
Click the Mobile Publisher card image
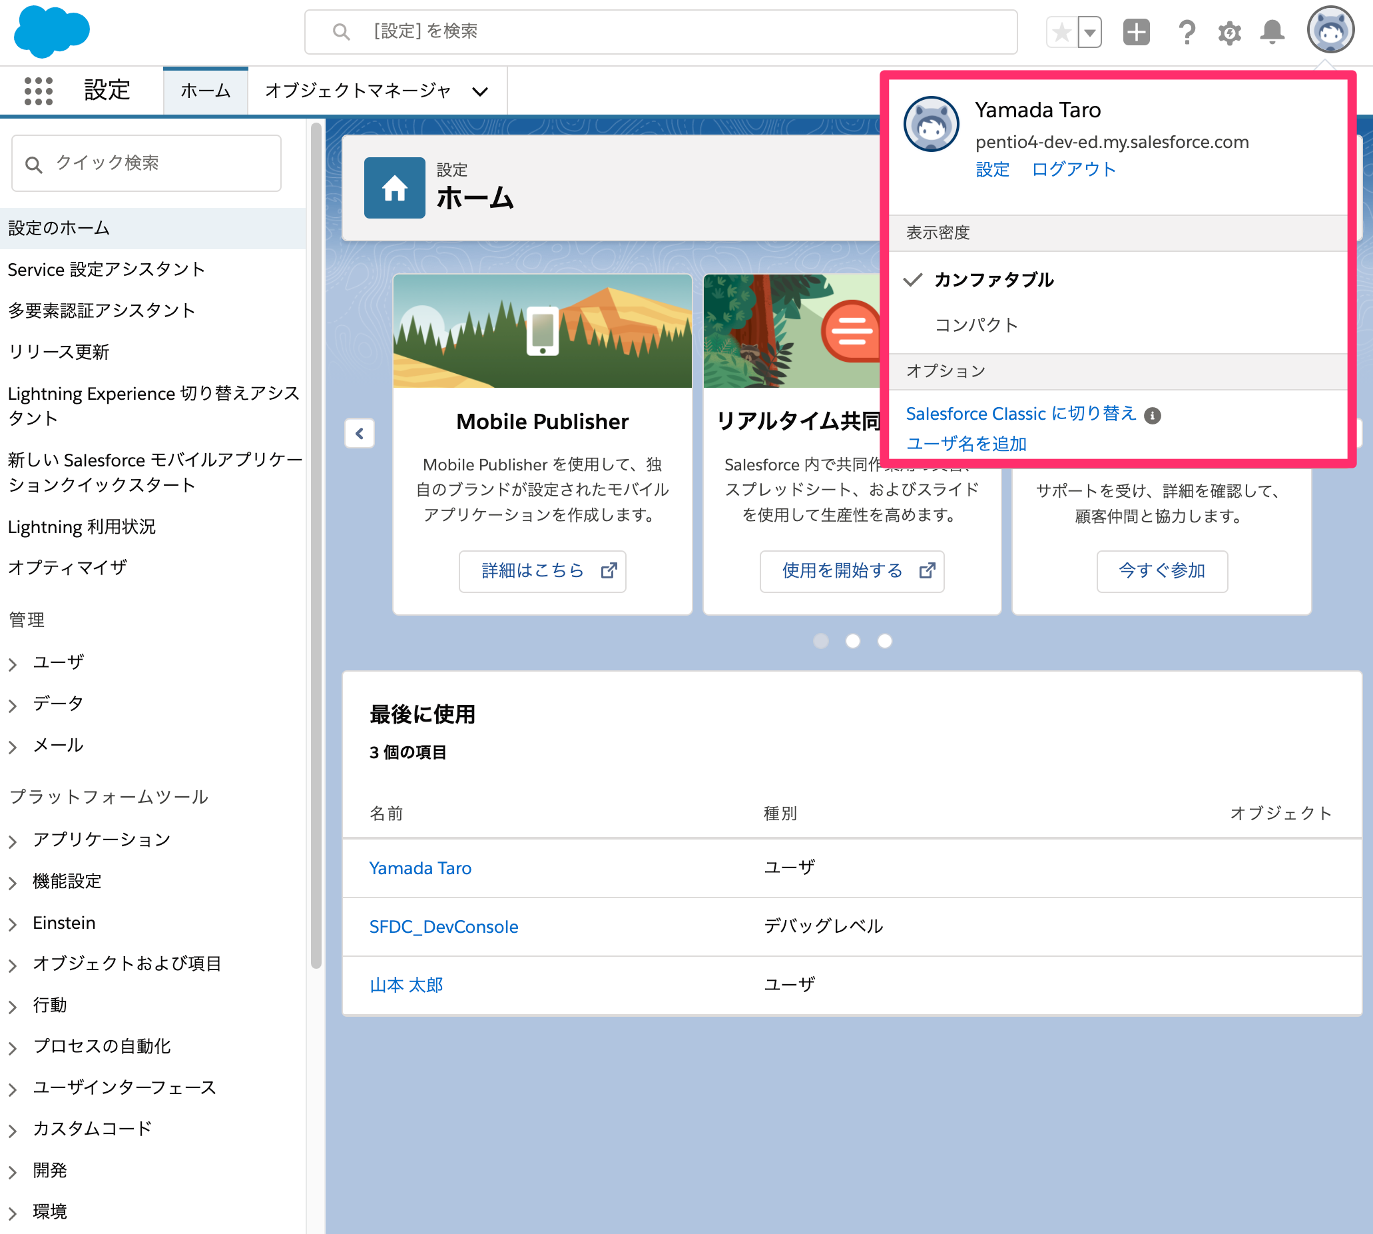[542, 332]
